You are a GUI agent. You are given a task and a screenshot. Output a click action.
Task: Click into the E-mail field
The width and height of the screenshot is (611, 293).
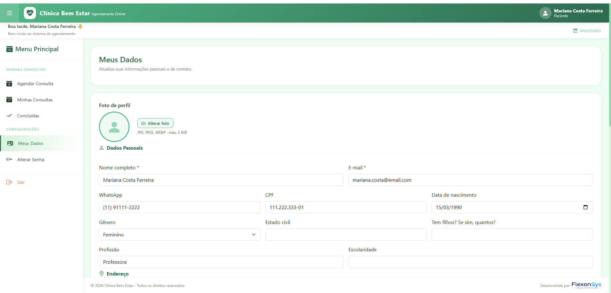[470, 180]
